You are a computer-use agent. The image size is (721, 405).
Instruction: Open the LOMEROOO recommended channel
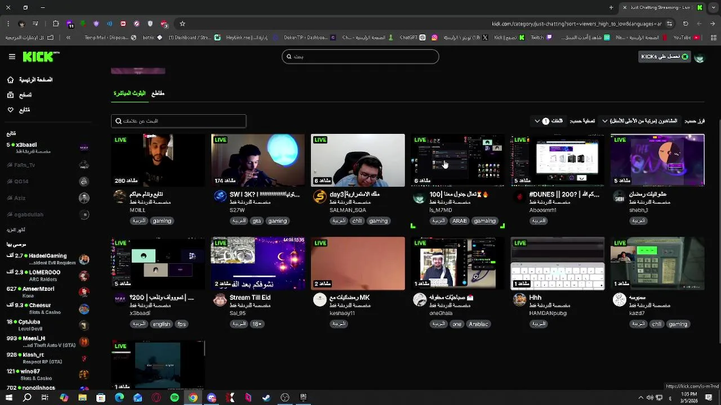(x=48, y=276)
